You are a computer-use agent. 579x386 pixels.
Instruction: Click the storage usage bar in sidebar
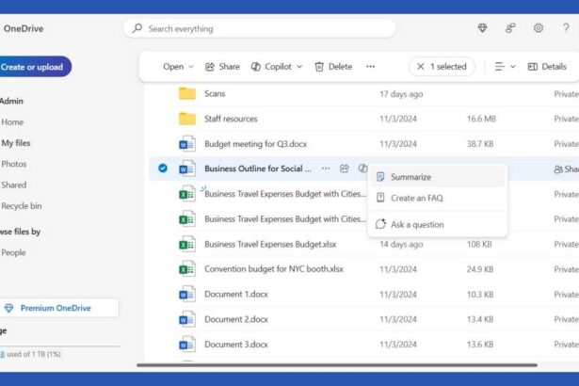[x=59, y=346]
